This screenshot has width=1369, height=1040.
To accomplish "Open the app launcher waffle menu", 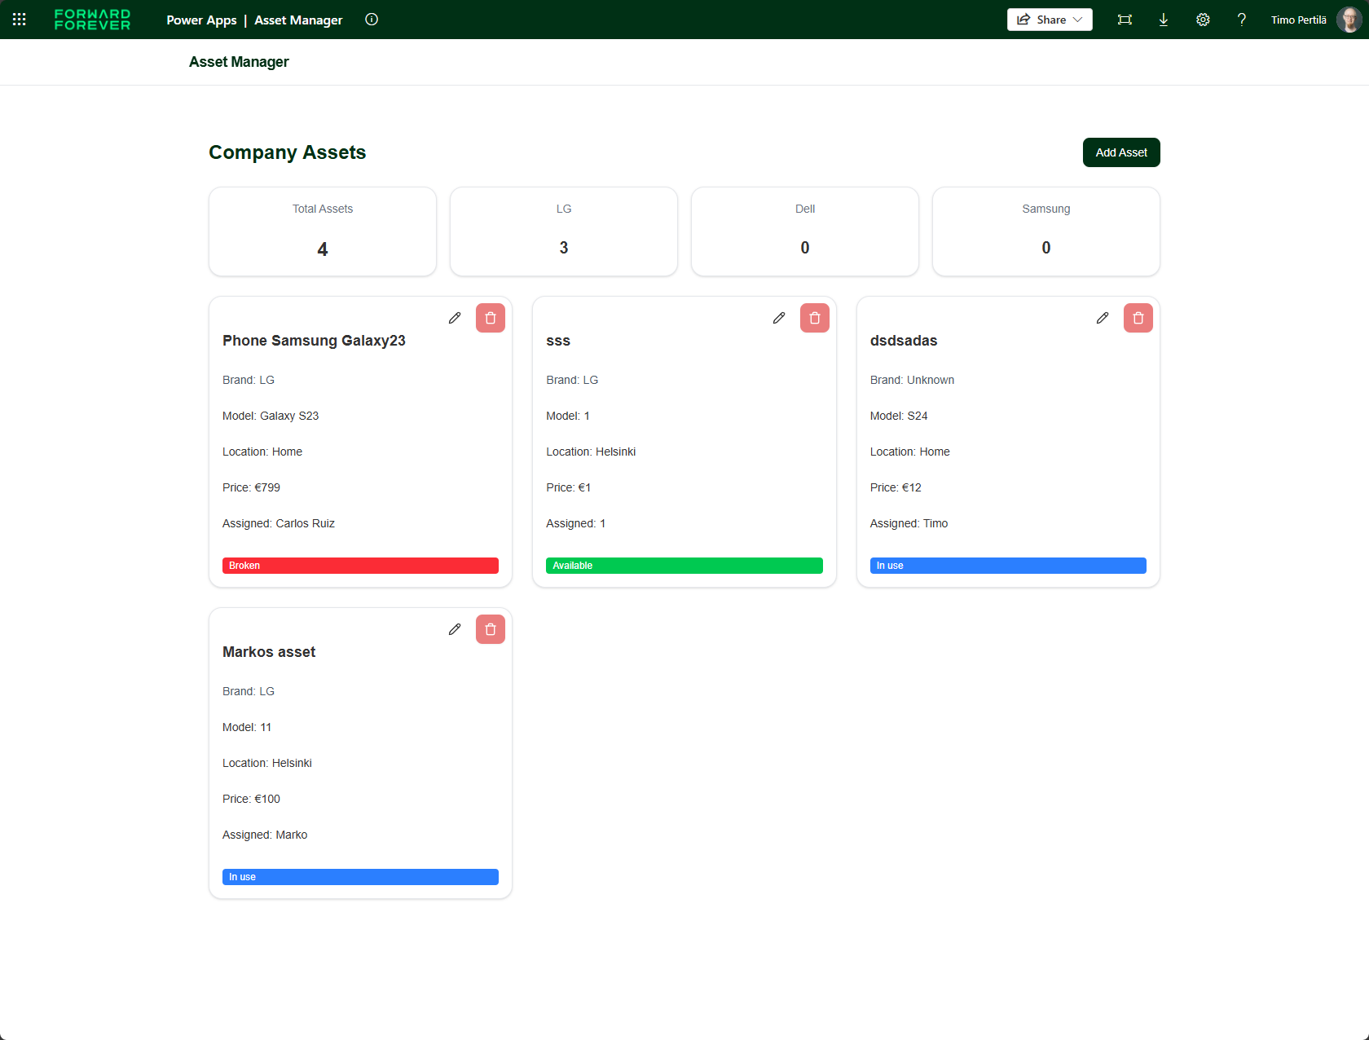I will pyautogui.click(x=20, y=20).
